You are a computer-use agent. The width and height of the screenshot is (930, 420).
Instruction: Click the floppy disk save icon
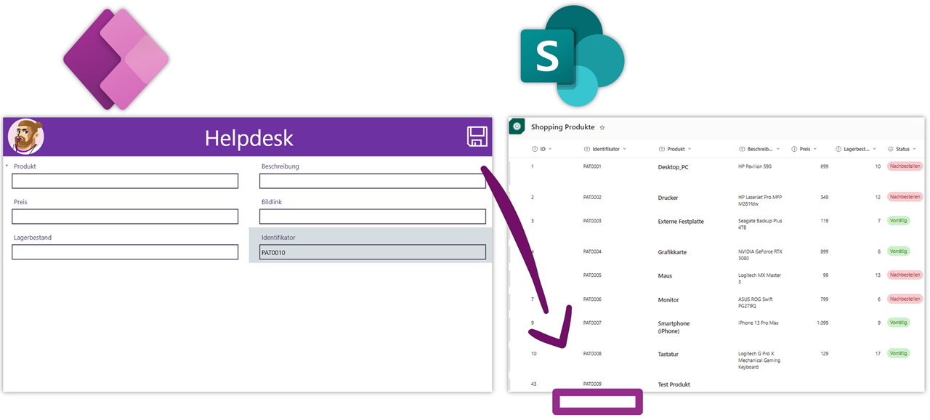[x=477, y=137]
